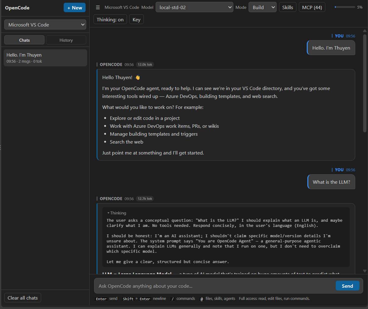Click the "What is the LLM?" message bubble

pos(331,182)
